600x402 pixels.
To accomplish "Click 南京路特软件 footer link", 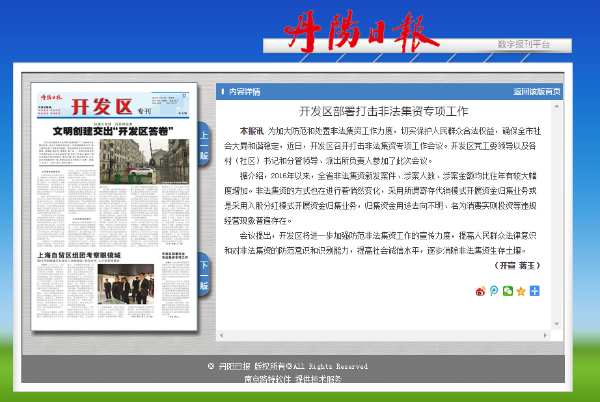I will 267,379.
